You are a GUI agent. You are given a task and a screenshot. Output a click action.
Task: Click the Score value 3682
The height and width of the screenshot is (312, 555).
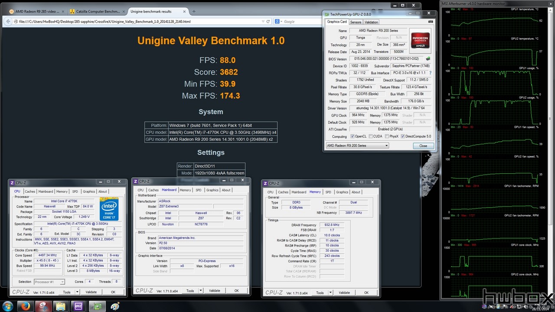[229, 72]
